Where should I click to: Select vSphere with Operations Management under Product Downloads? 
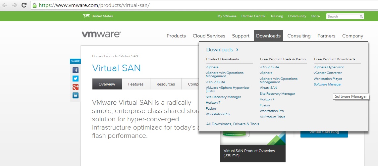coord(224,74)
